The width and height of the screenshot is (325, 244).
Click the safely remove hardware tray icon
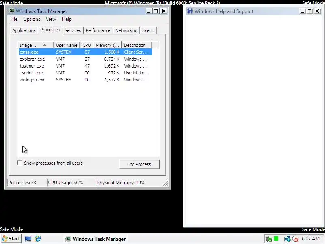pos(269,239)
